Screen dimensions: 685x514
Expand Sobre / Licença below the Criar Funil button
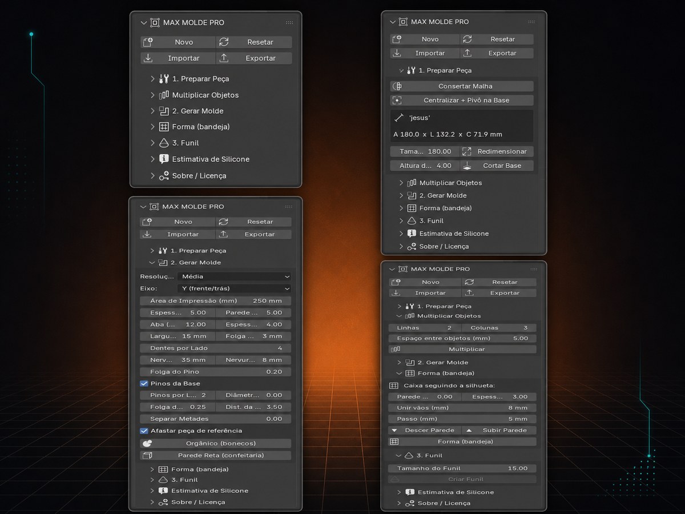point(399,503)
